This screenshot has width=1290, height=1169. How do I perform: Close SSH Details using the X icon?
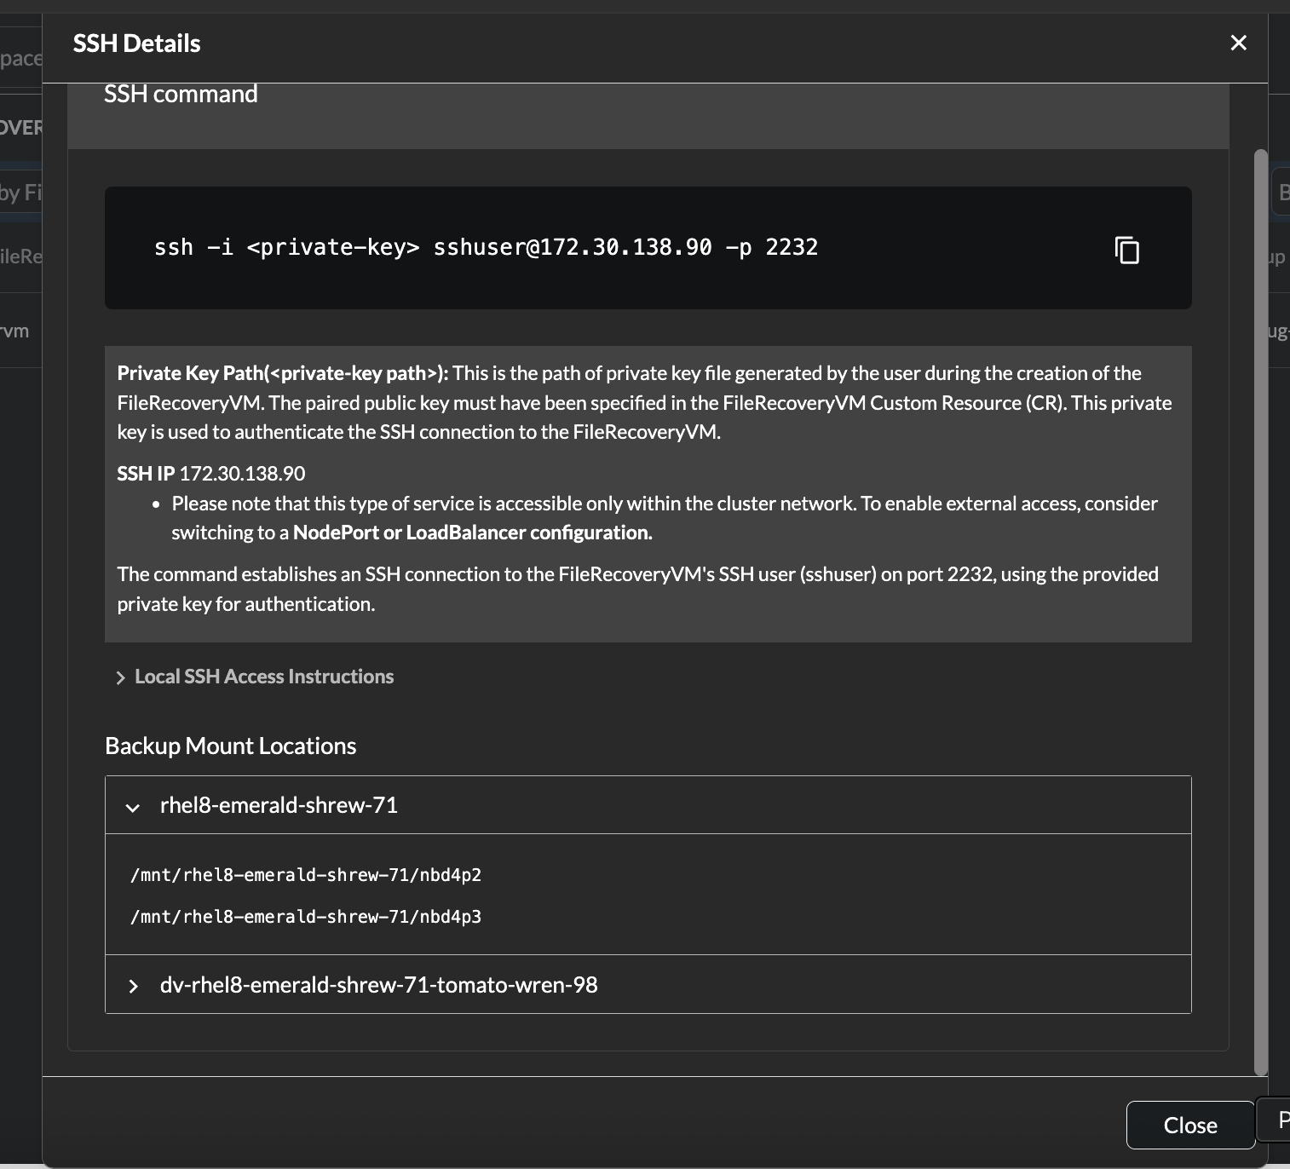click(1238, 43)
